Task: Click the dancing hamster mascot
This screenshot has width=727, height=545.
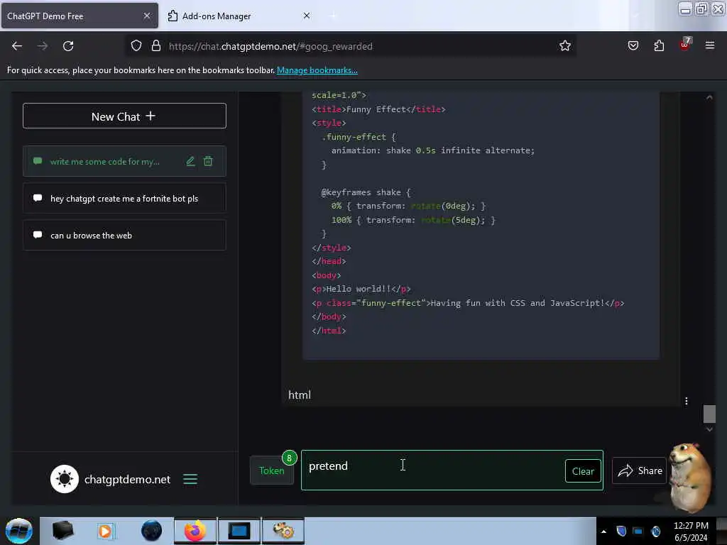Action: (x=691, y=478)
